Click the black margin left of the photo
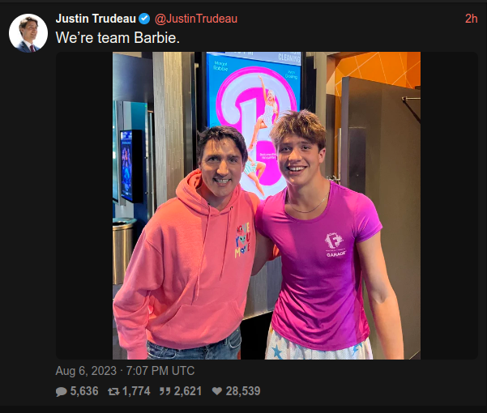Image resolution: width=487 pixels, height=413 pixels. coord(84,206)
